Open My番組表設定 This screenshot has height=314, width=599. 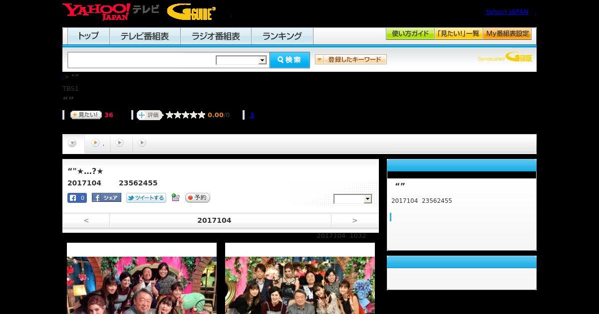507,34
